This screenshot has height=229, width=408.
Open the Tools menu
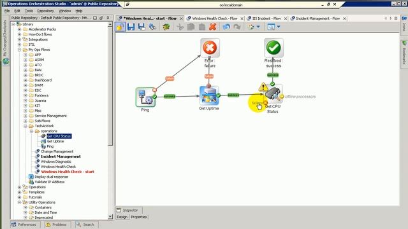[29, 11]
